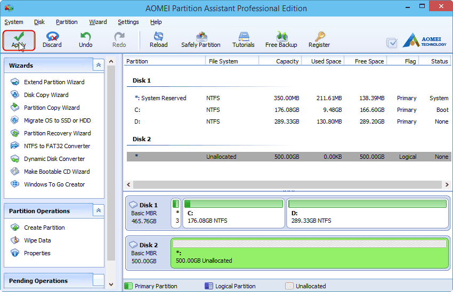Choose Create Partition operation
453x292 pixels.
[44, 228]
